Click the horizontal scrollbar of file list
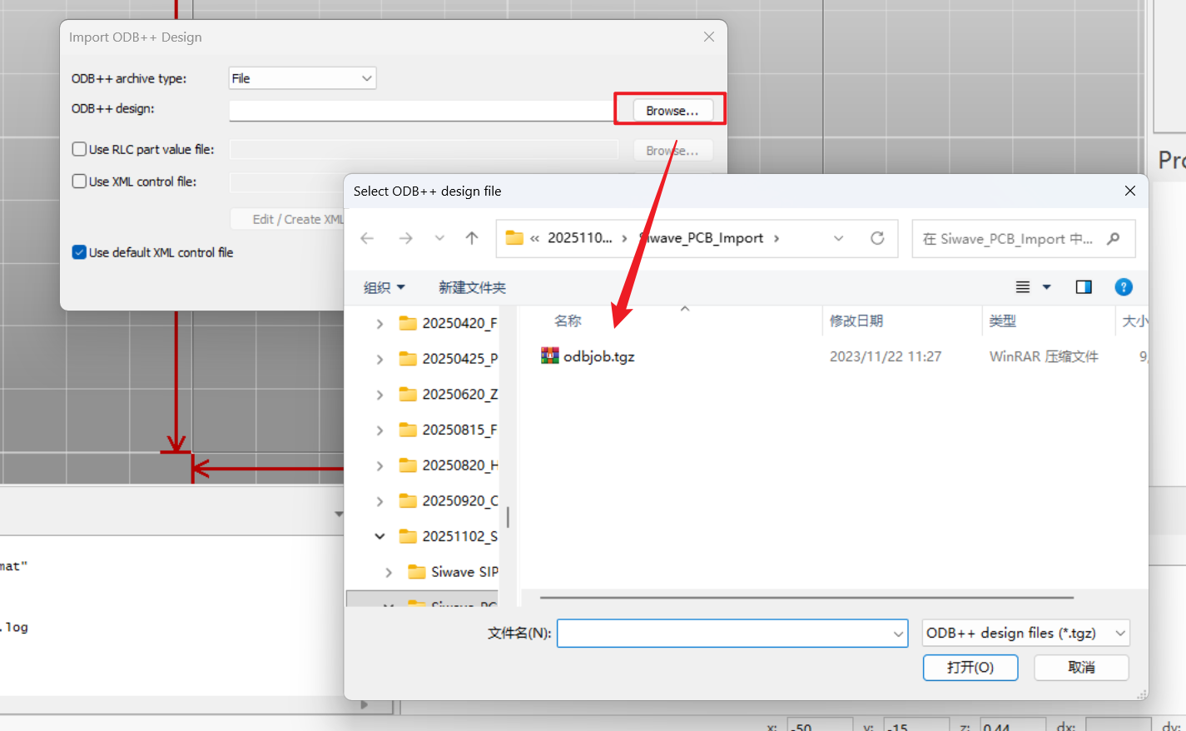1186x731 pixels. [806, 597]
